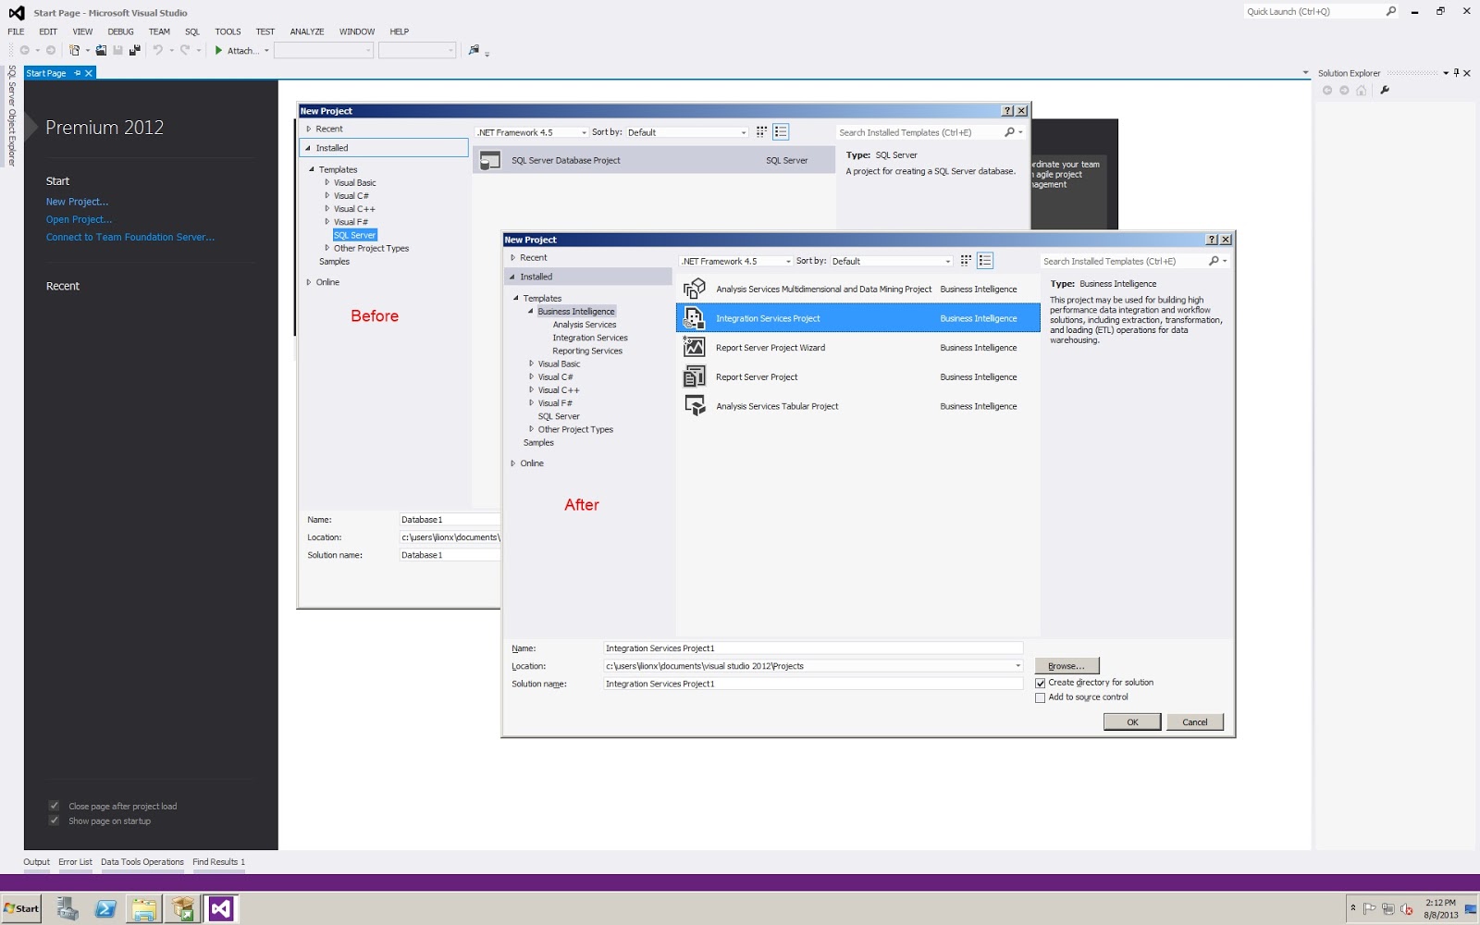The width and height of the screenshot is (1480, 925).
Task: Open Server Manager from taskbar
Action: tap(67, 908)
